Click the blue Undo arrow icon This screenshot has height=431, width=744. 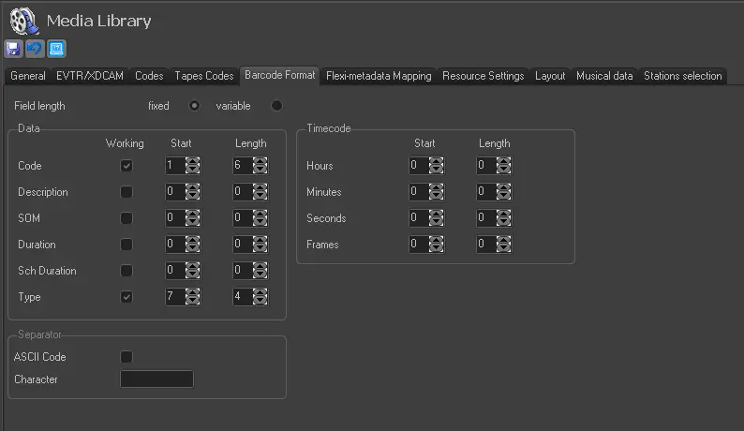35,49
